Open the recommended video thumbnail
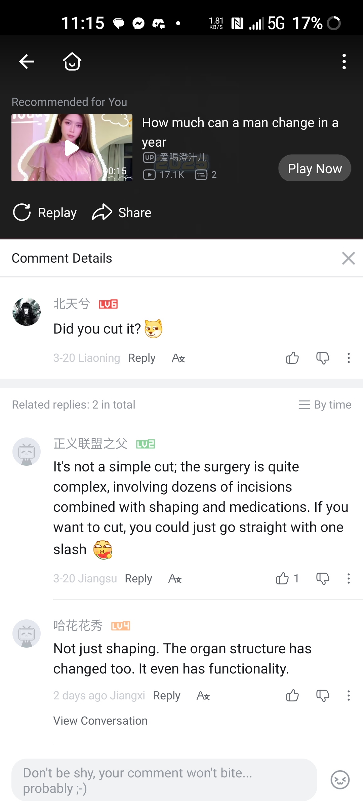Viewport: 363px width, 807px height. (x=72, y=148)
